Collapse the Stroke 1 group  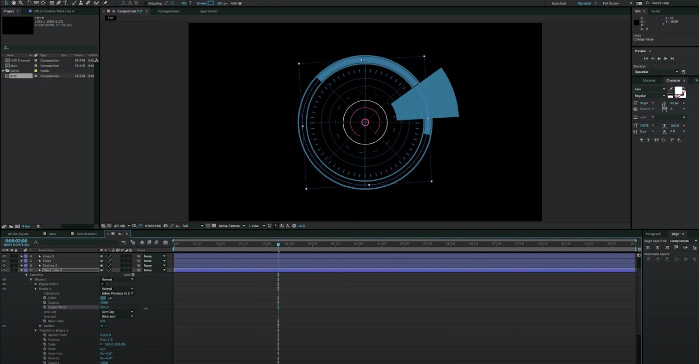click(x=36, y=289)
